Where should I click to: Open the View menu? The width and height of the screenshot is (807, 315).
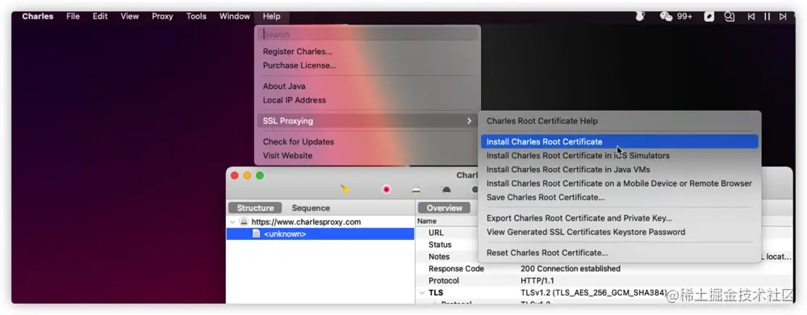point(130,16)
